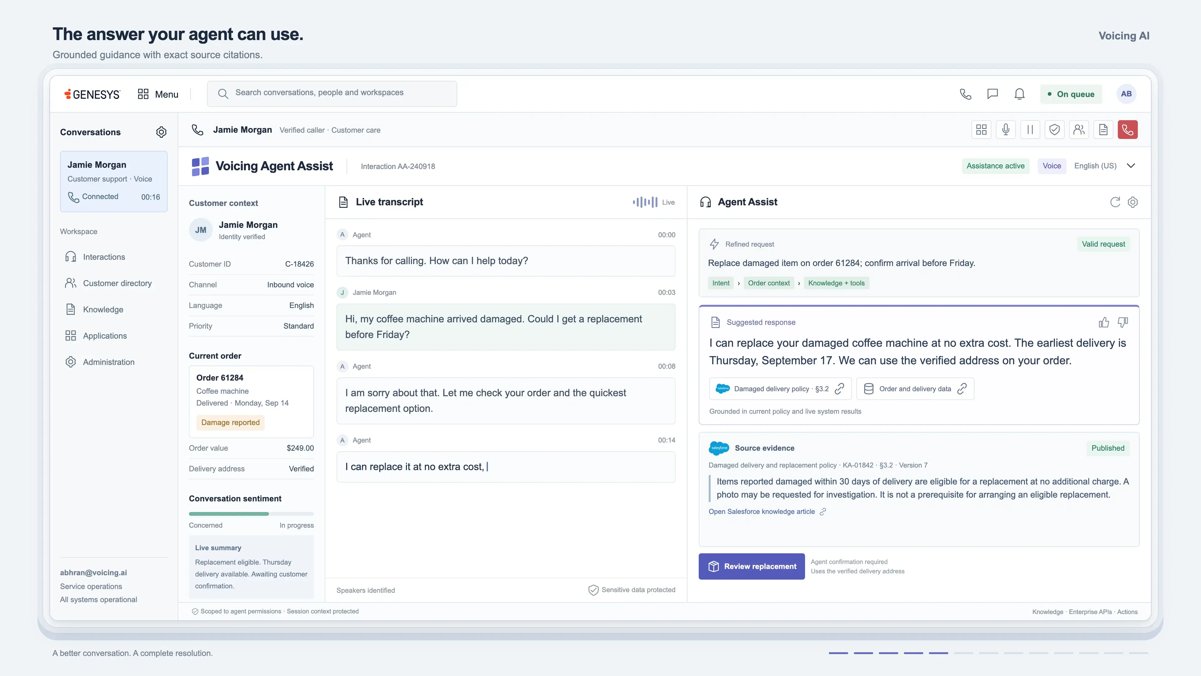
Task: Open the call notes document icon
Action: click(1103, 130)
